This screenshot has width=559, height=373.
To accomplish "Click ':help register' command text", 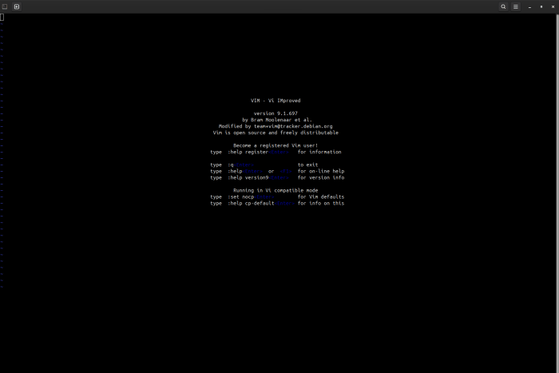I will (248, 152).
